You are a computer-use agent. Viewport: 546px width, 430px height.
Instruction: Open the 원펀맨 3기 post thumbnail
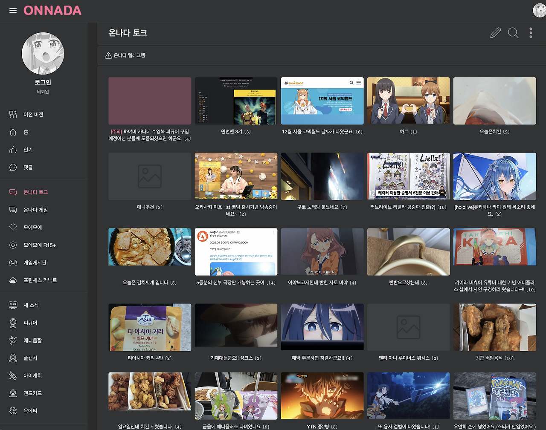tap(236, 101)
